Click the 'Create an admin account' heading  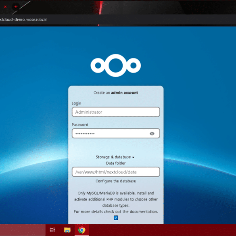pos(116,92)
